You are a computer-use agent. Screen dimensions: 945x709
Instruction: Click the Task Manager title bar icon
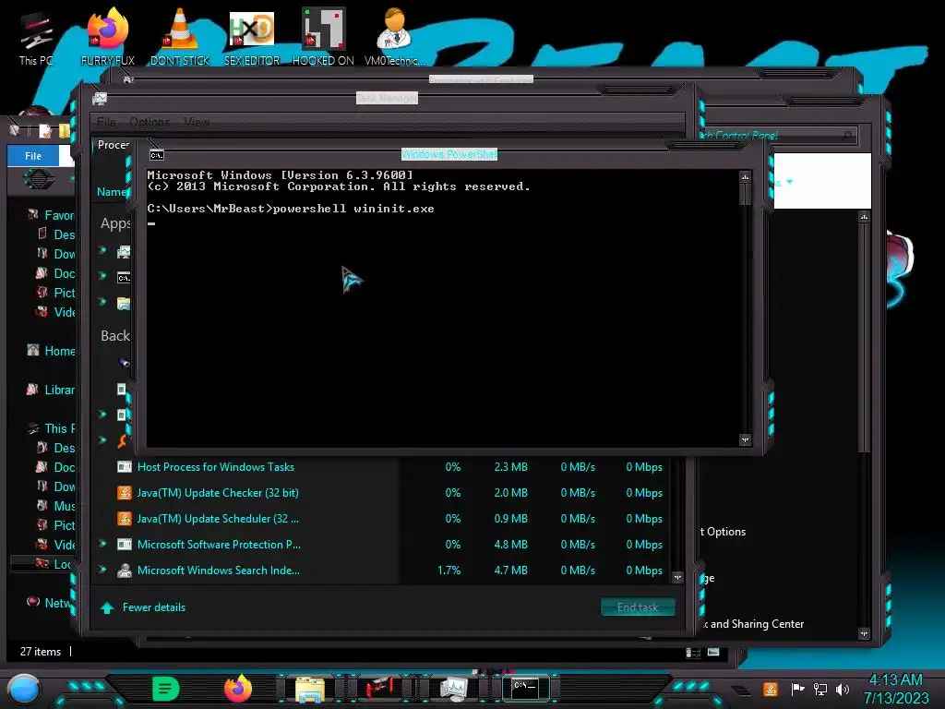[100, 98]
